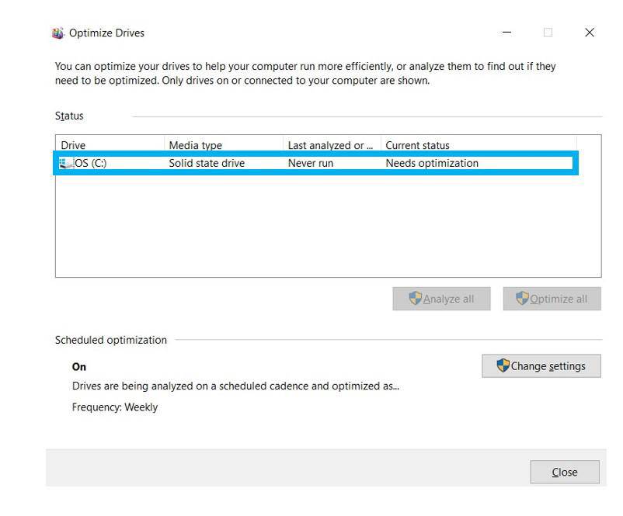Click the Frequency: Weekly text

pos(115,407)
